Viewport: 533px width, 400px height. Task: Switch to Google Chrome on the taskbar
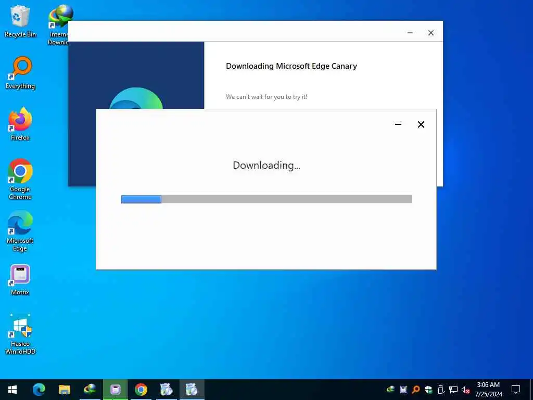coord(141,390)
